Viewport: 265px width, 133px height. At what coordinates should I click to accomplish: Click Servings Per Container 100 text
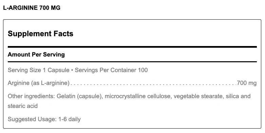coord(111,70)
